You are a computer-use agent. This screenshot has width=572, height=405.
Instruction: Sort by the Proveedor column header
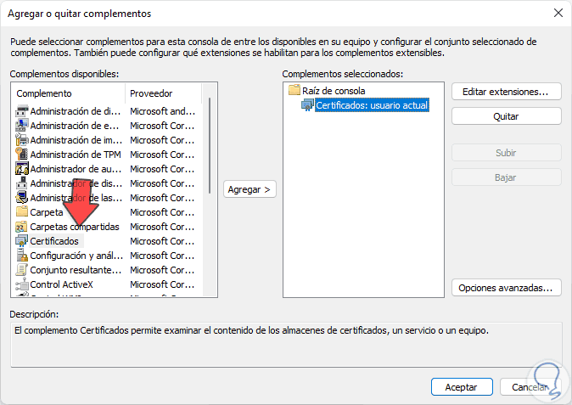[x=161, y=93]
